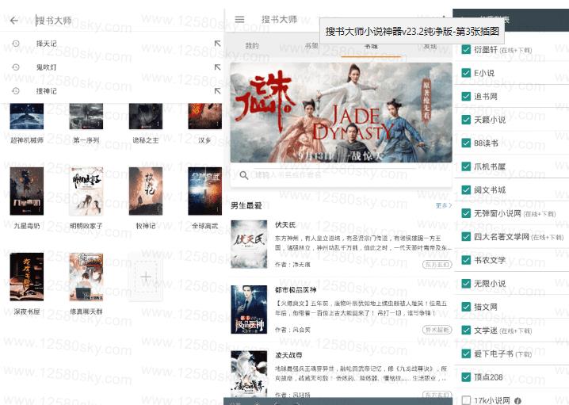Toggle the 文学迷 checkbox
Viewport: 569px width, 405px height.
coord(466,330)
